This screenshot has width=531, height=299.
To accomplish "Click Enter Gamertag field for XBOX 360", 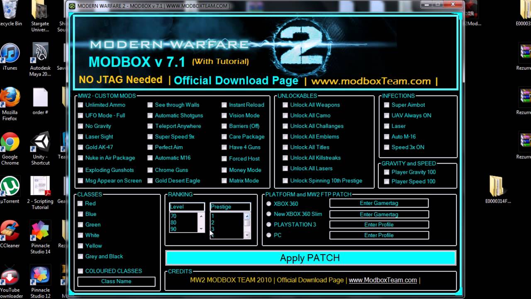I will click(x=379, y=203).
